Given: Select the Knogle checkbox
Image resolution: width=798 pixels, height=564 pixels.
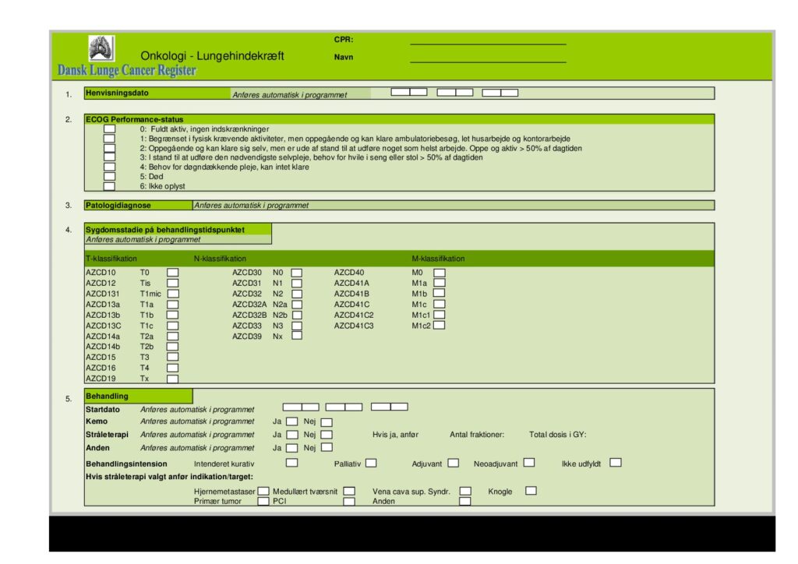Looking at the screenshot, I should click(x=531, y=491).
